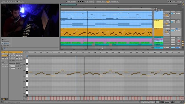Click the orange round toggle at clip view bottom-left
Image resolution: width=185 pixels, height=104 pixels.
click(x=4, y=99)
